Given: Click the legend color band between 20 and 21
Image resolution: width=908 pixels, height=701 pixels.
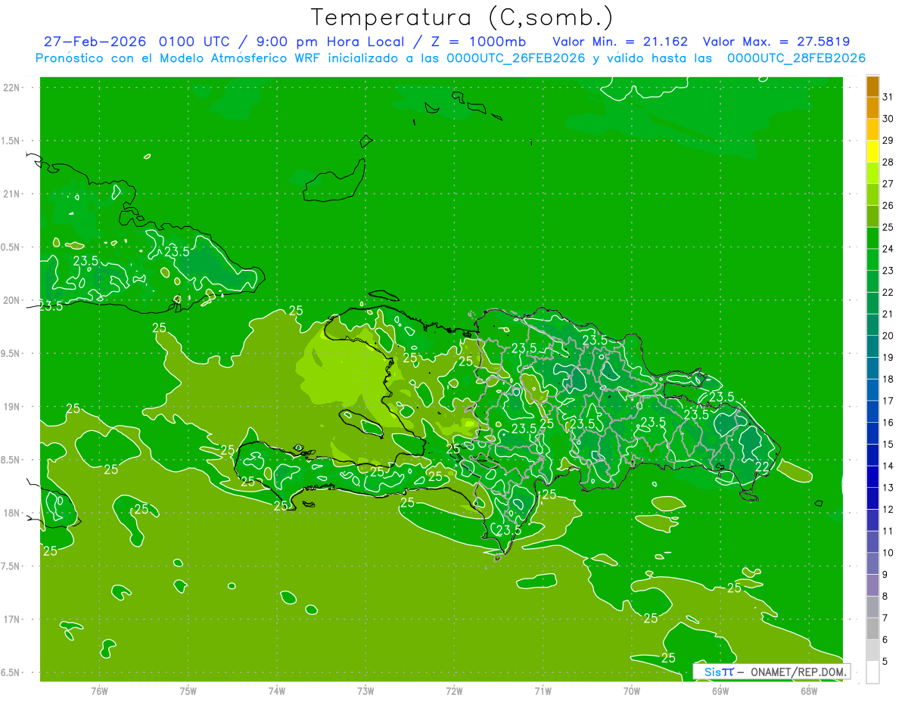Looking at the screenshot, I should click(x=872, y=325).
